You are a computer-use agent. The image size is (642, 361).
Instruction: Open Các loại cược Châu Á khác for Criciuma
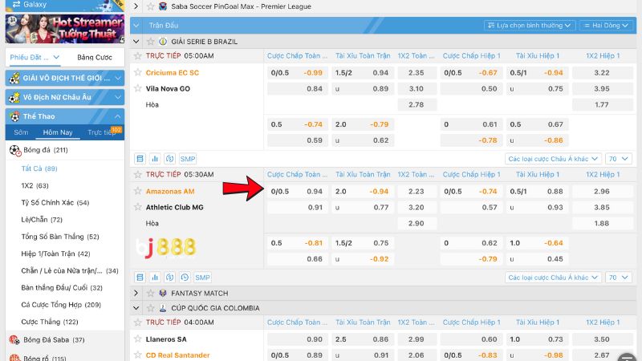[x=553, y=159]
